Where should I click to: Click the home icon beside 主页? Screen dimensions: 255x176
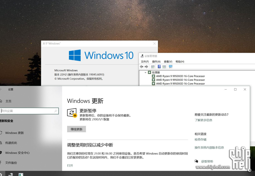tap(1, 101)
